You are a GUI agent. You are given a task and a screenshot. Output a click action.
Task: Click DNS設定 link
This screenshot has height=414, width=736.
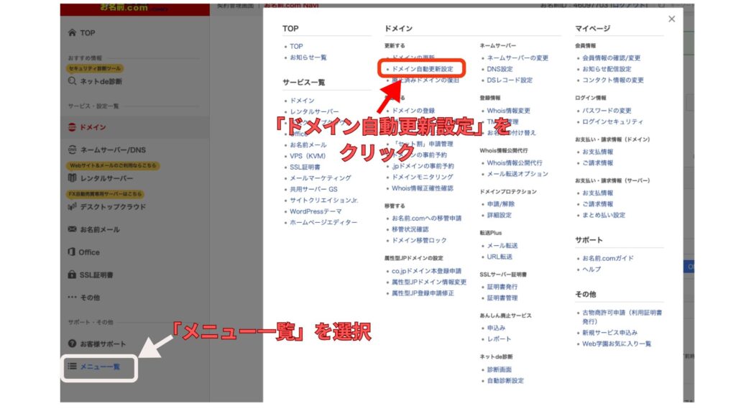pos(500,69)
